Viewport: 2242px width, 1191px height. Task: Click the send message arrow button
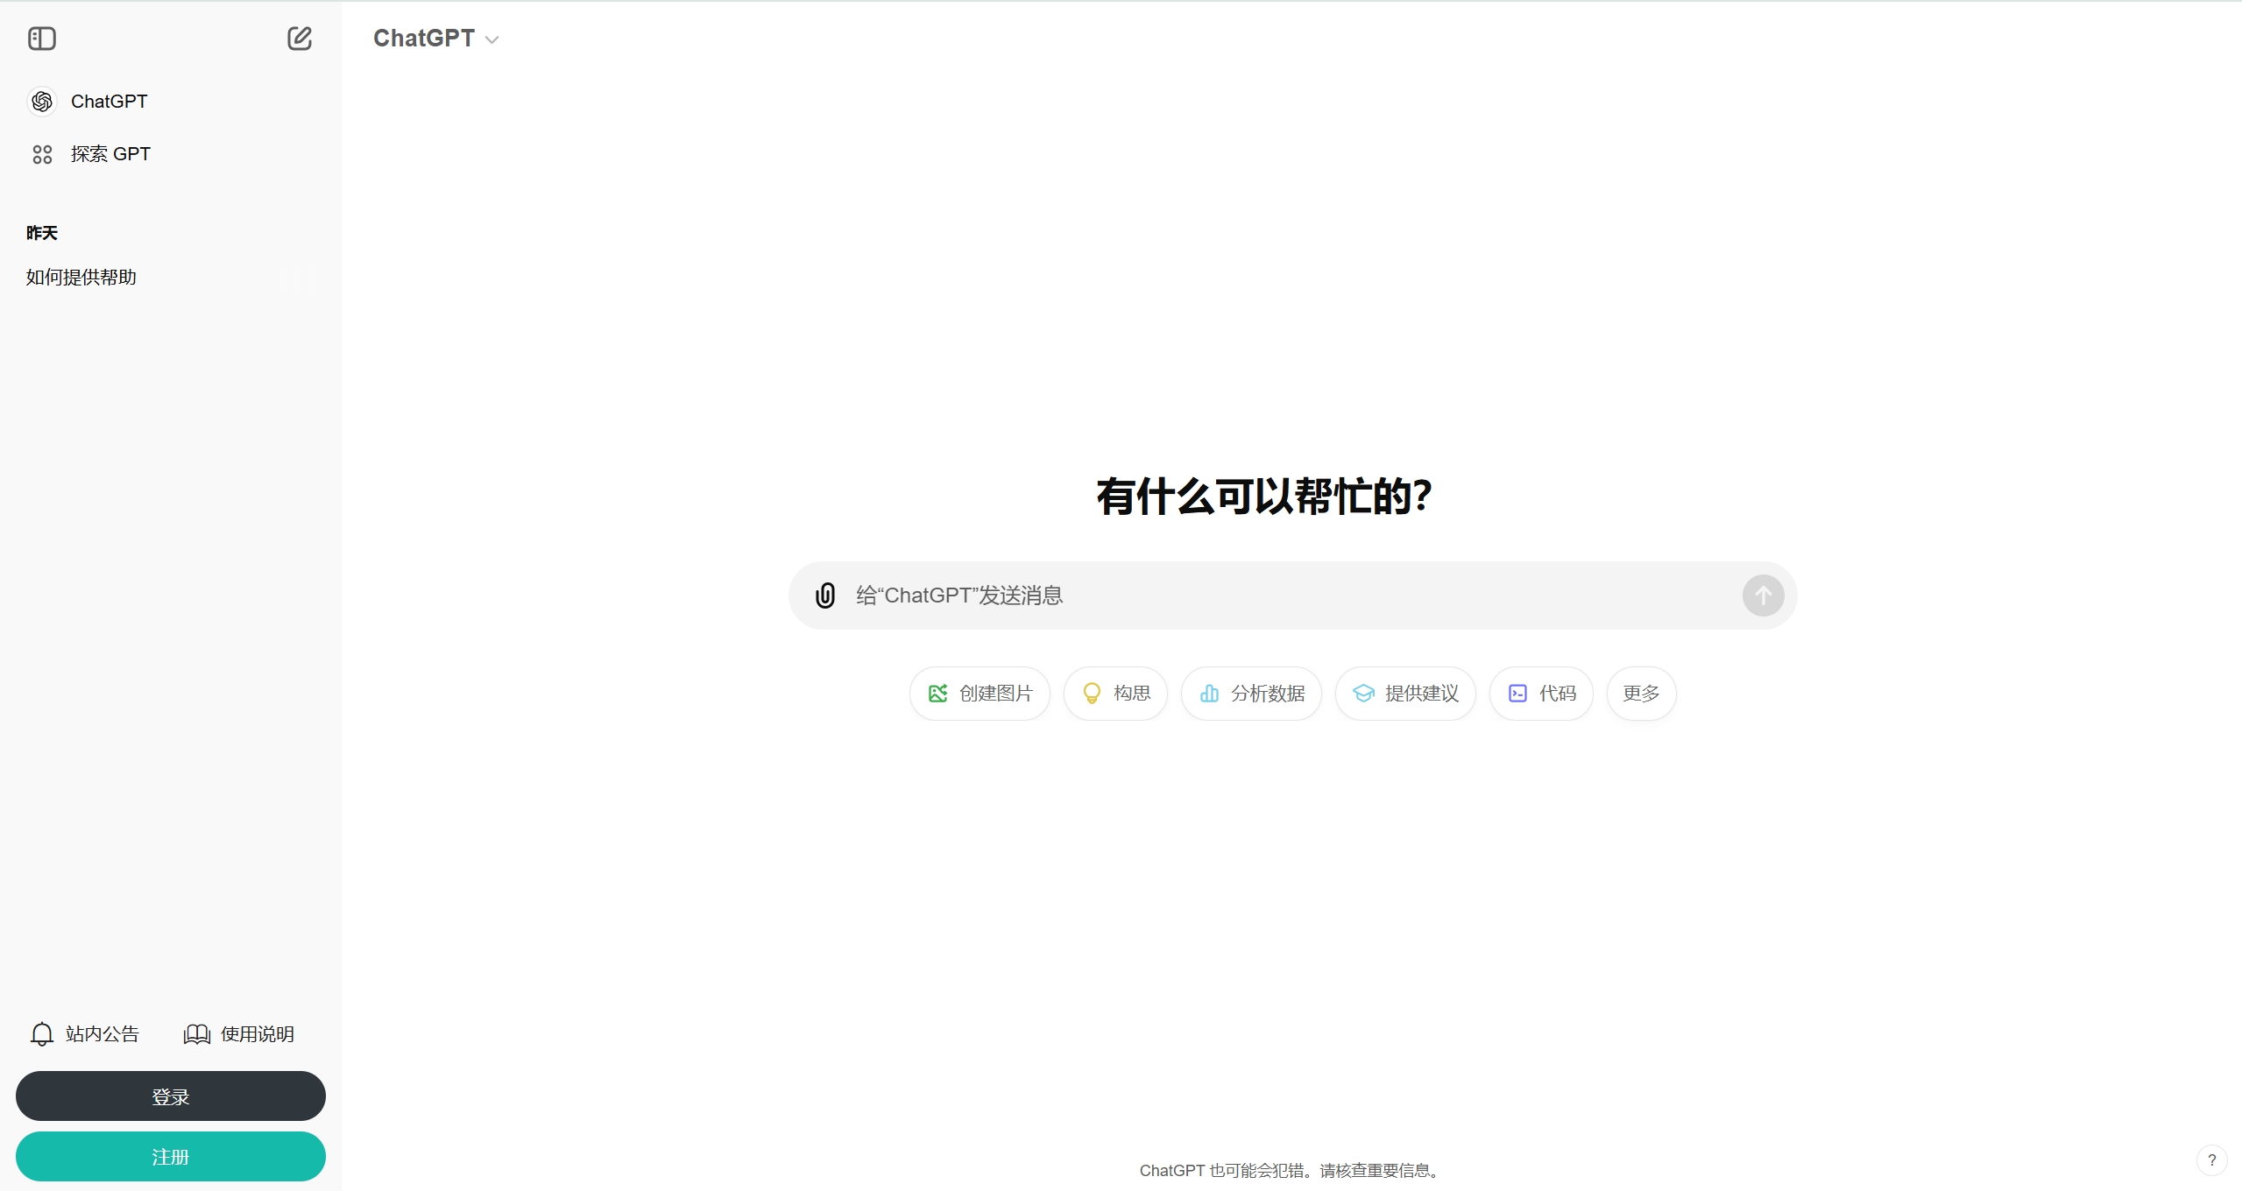point(1763,595)
